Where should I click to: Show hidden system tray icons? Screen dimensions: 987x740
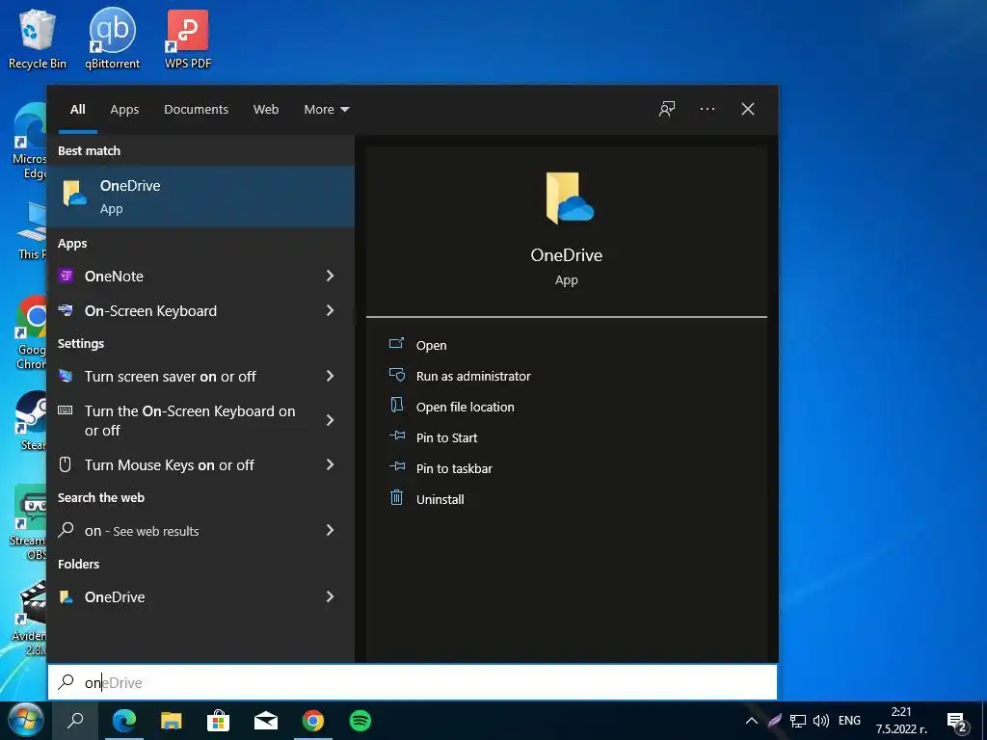point(752,721)
